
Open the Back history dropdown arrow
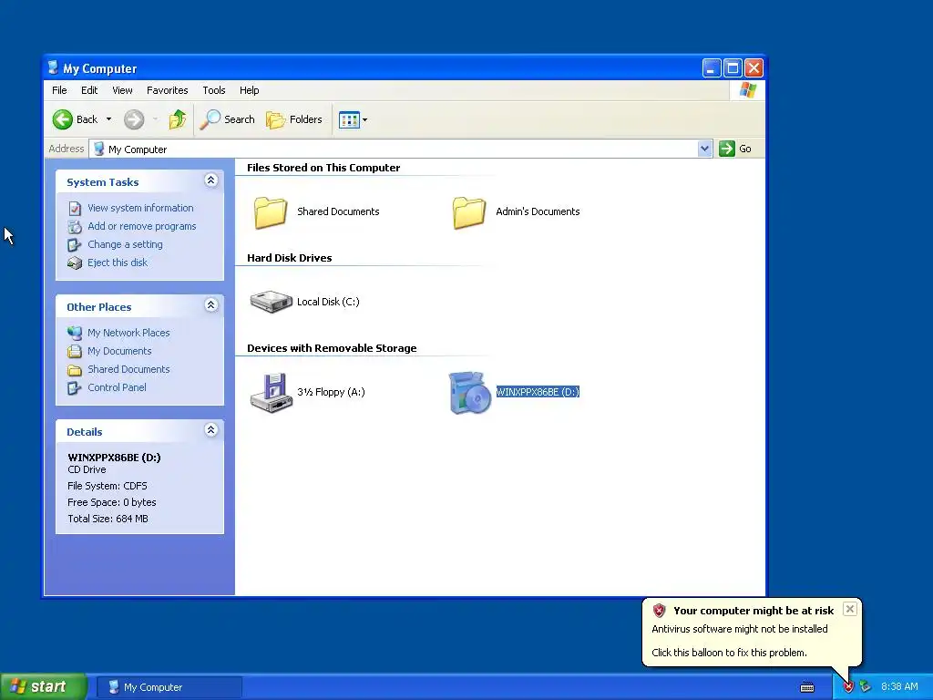point(109,119)
